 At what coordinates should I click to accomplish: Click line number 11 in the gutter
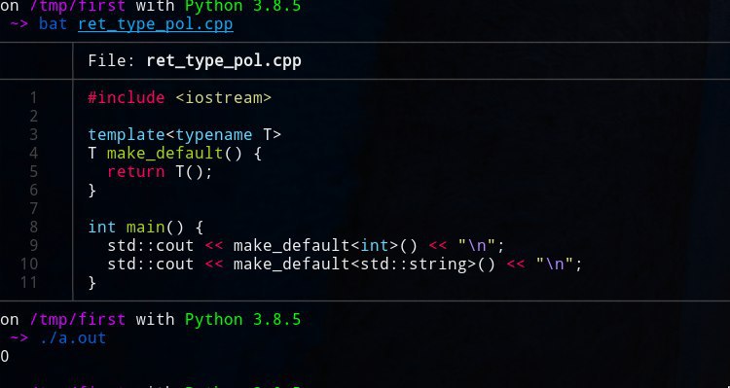coord(29,282)
